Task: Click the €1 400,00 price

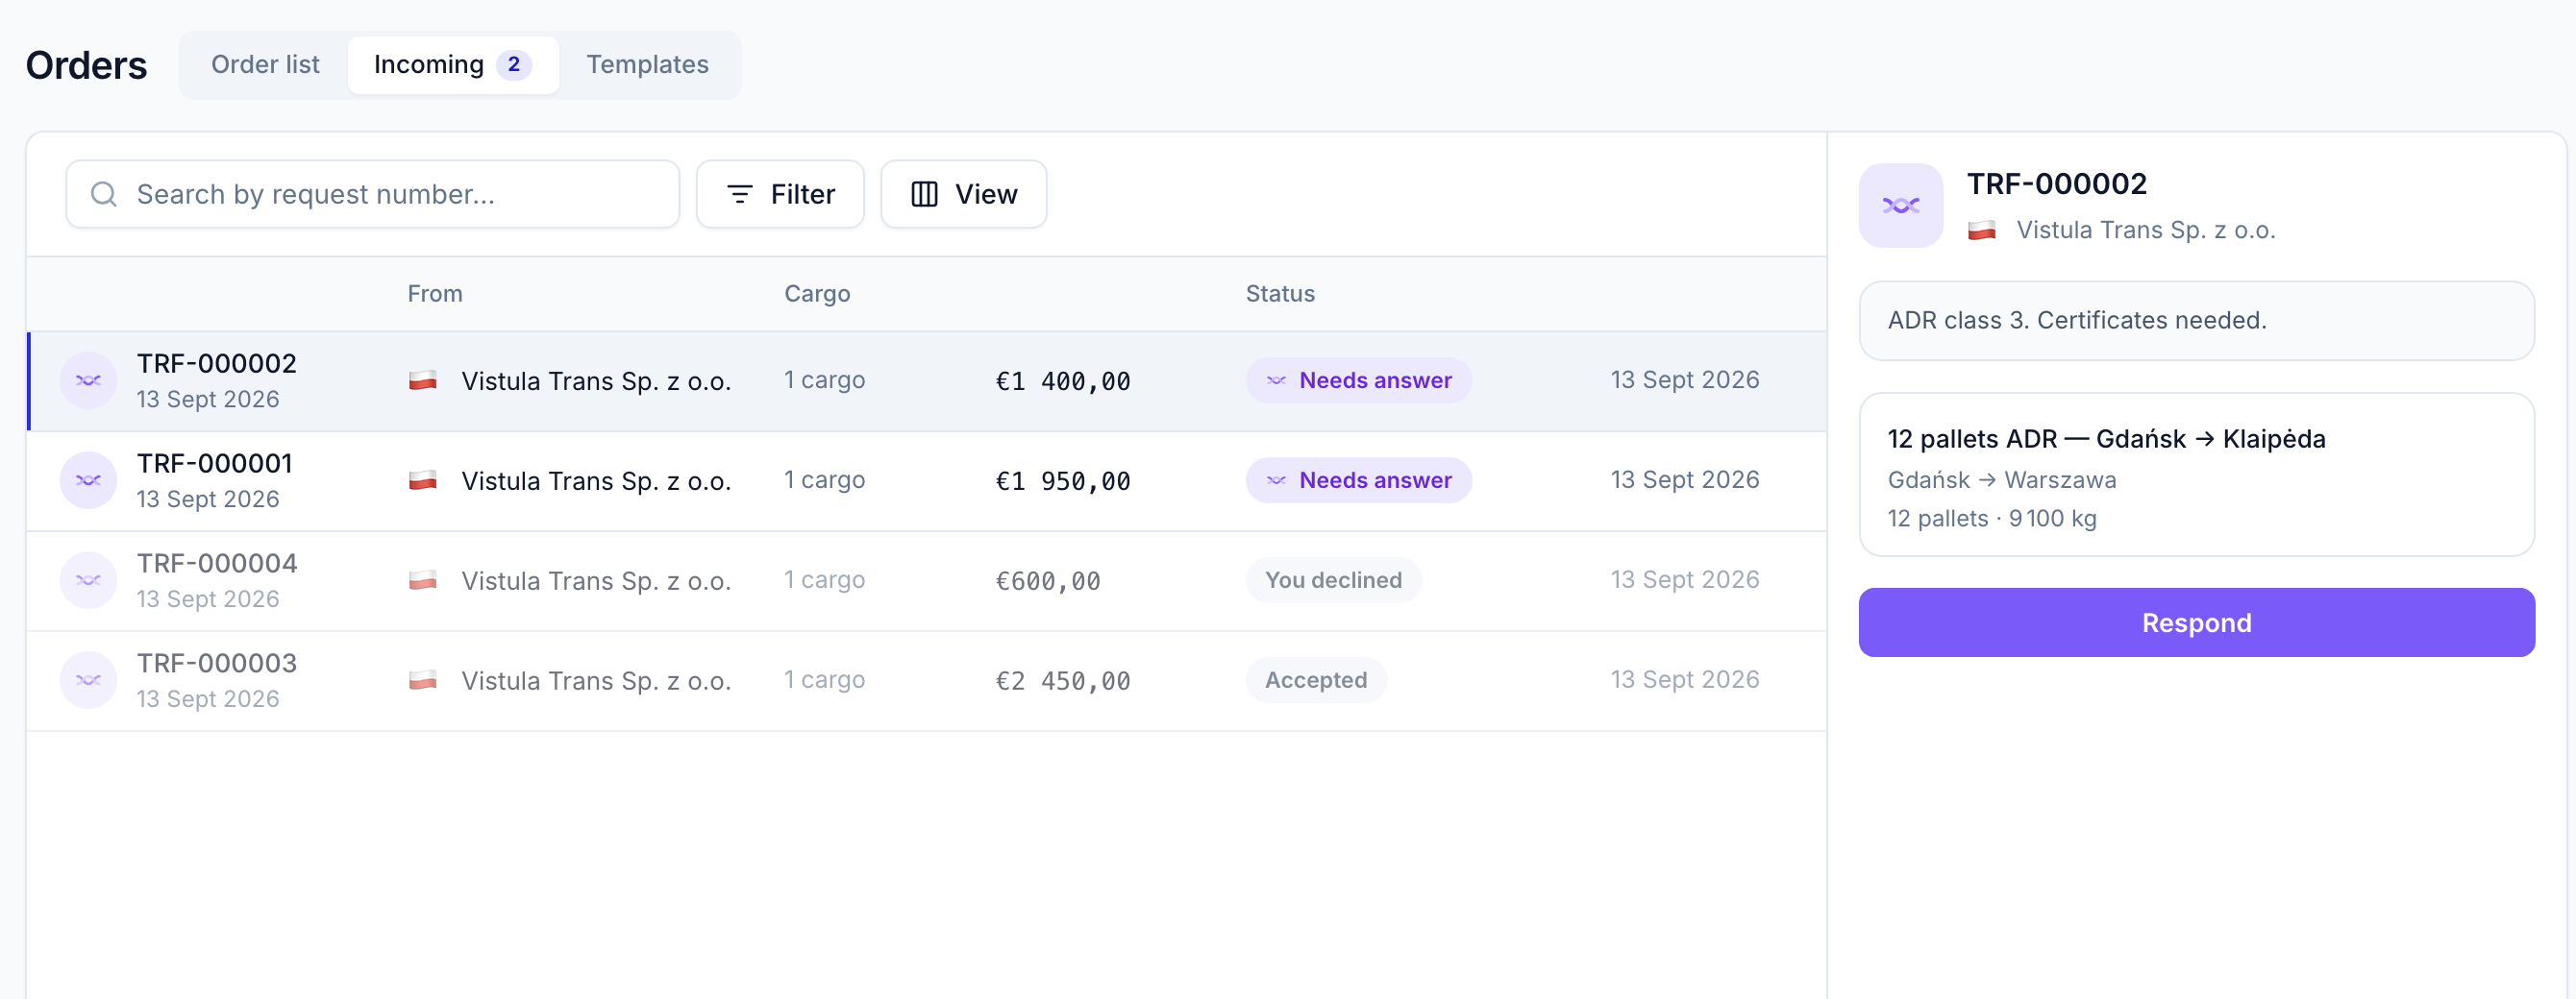Action: click(1063, 381)
